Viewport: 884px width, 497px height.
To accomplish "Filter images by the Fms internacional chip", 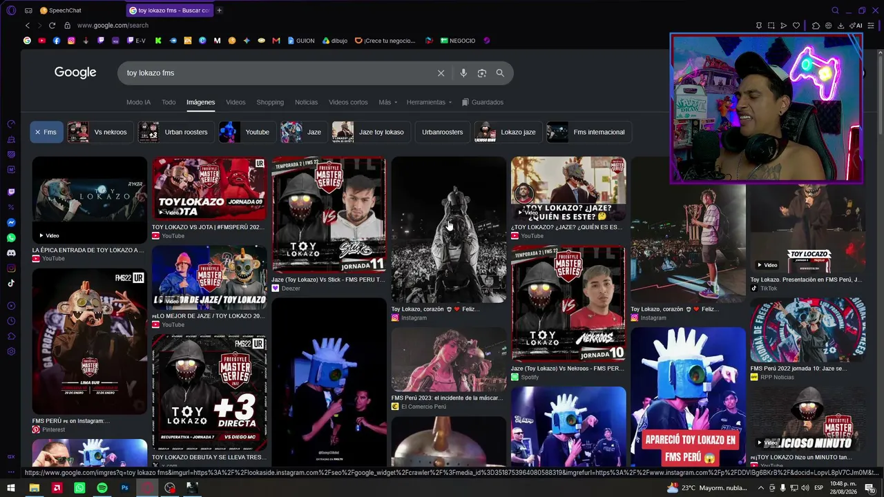I will click(x=588, y=132).
